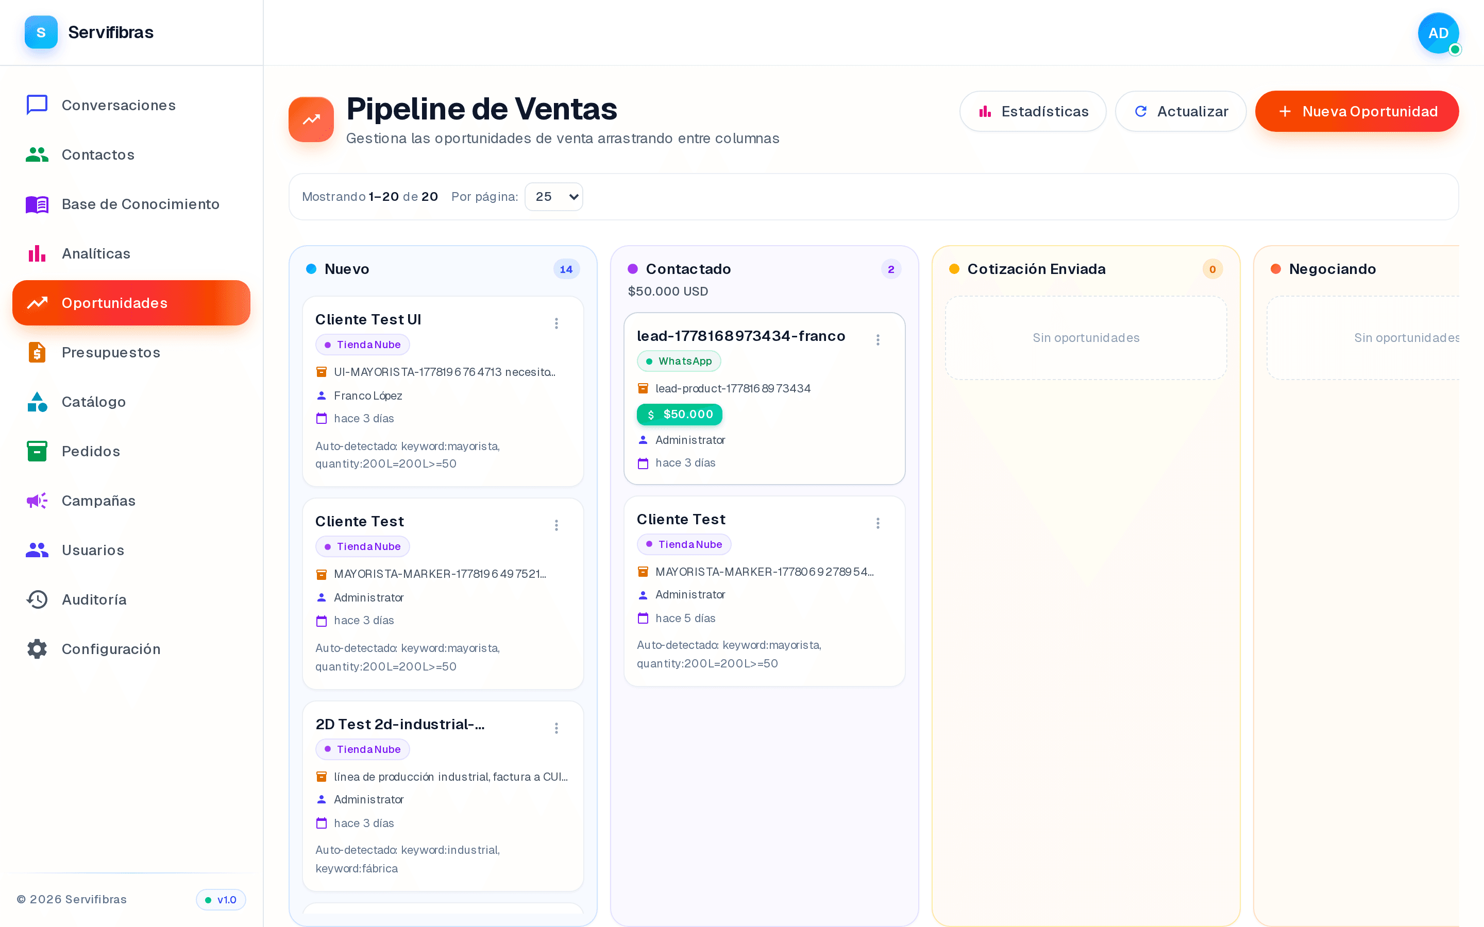Viewport: 1484px width, 927px height.
Task: Click the calendar icon on Cliente Test UI card
Action: coord(322,419)
